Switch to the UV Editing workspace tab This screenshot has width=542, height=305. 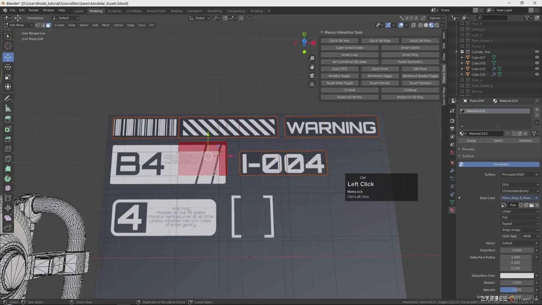(x=134, y=11)
